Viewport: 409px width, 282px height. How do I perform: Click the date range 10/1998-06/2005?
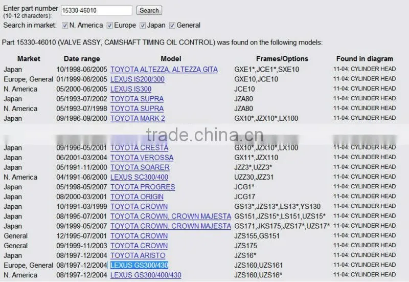82,70
